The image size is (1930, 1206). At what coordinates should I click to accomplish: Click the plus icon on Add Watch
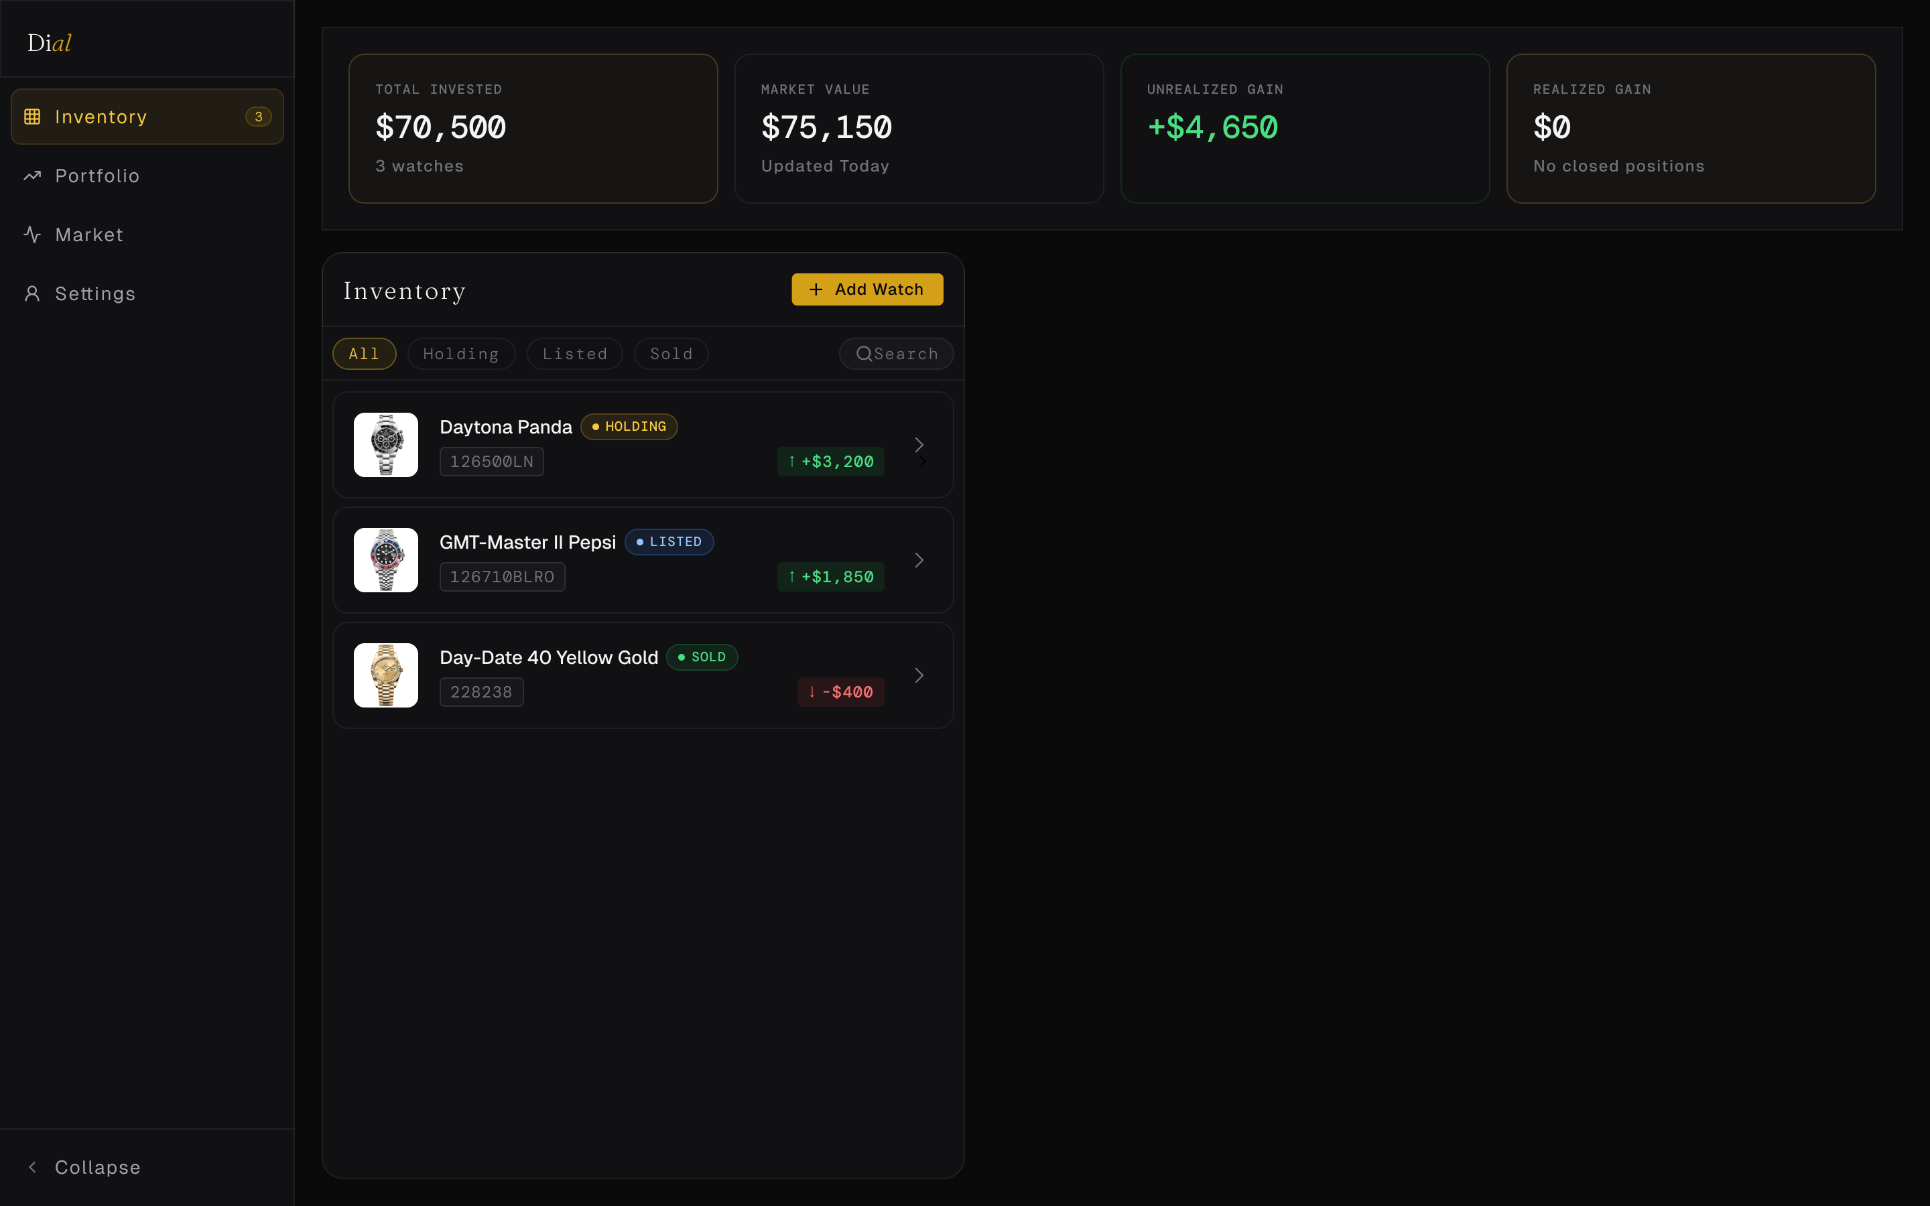point(816,289)
